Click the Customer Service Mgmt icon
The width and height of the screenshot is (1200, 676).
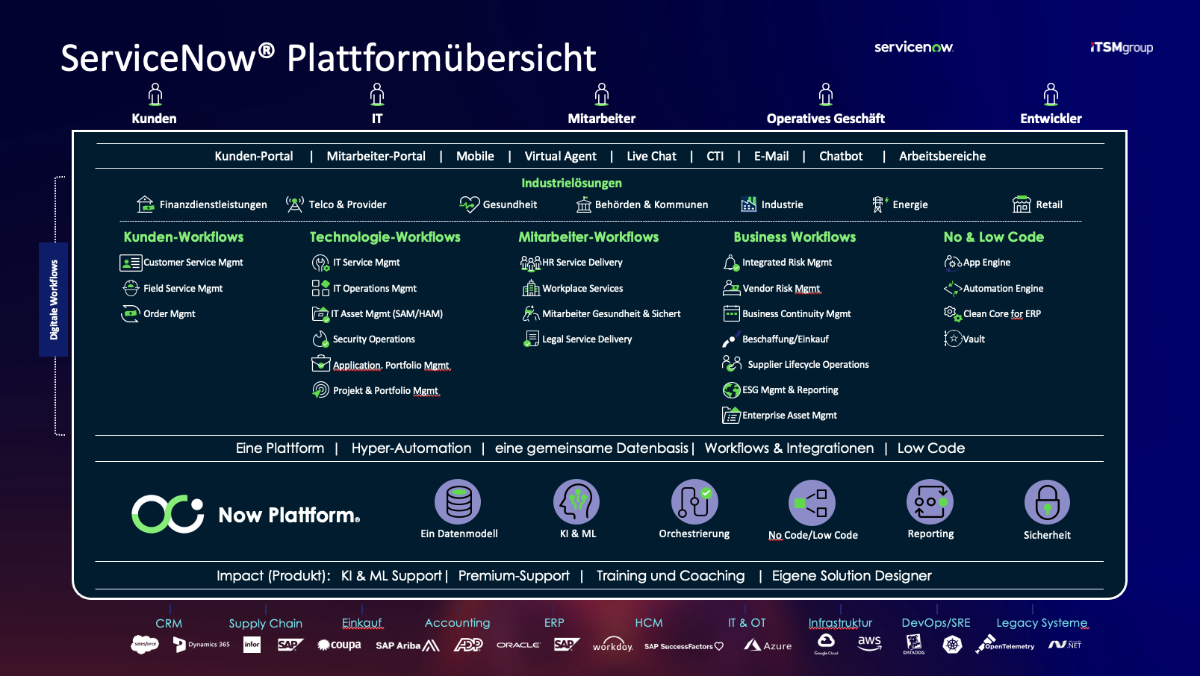(131, 263)
